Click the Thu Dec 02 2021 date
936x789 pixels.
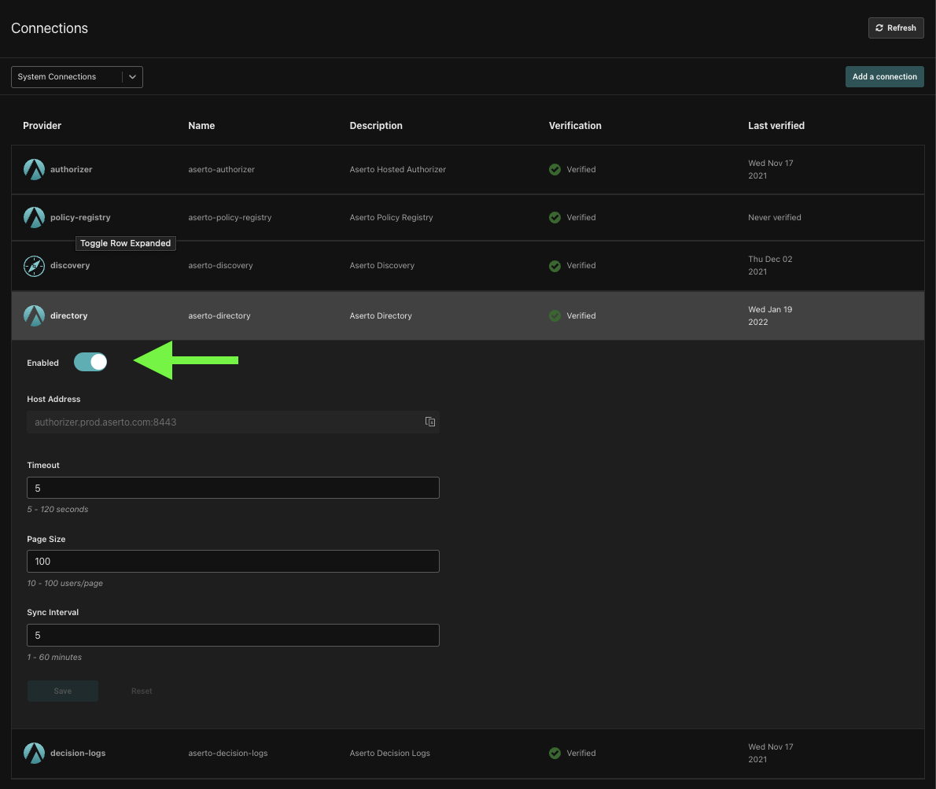point(770,266)
